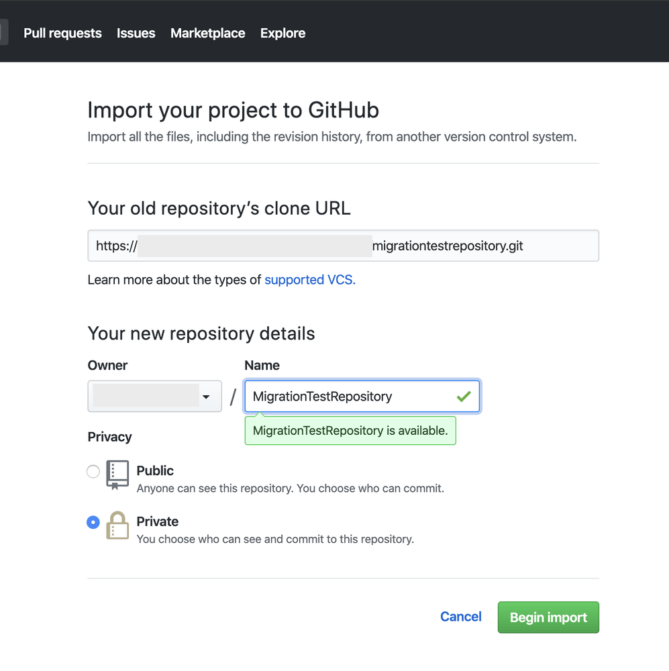This screenshot has width=669, height=671.
Task: Click the Public repository book icon
Action: click(x=117, y=475)
